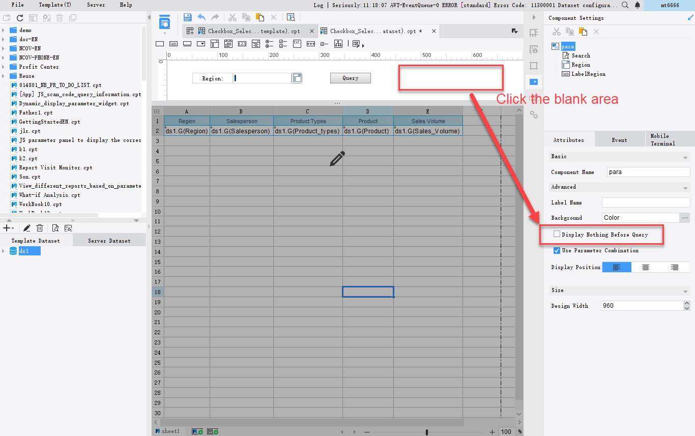Enable Display Nothing Before Query

(558, 235)
